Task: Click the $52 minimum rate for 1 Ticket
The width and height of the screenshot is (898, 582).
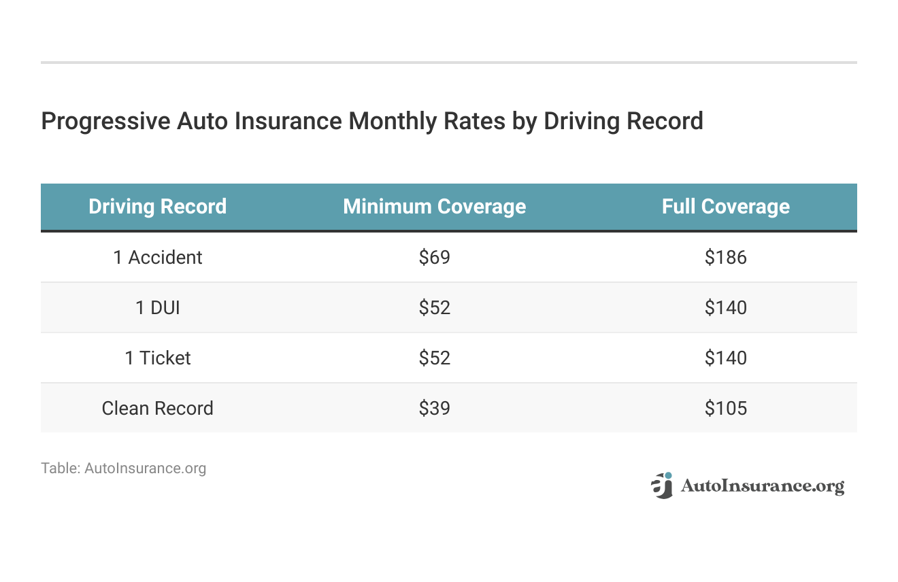Action: click(435, 358)
